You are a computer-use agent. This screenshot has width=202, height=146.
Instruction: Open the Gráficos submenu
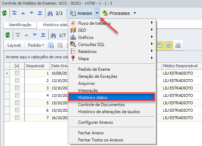point(112,37)
